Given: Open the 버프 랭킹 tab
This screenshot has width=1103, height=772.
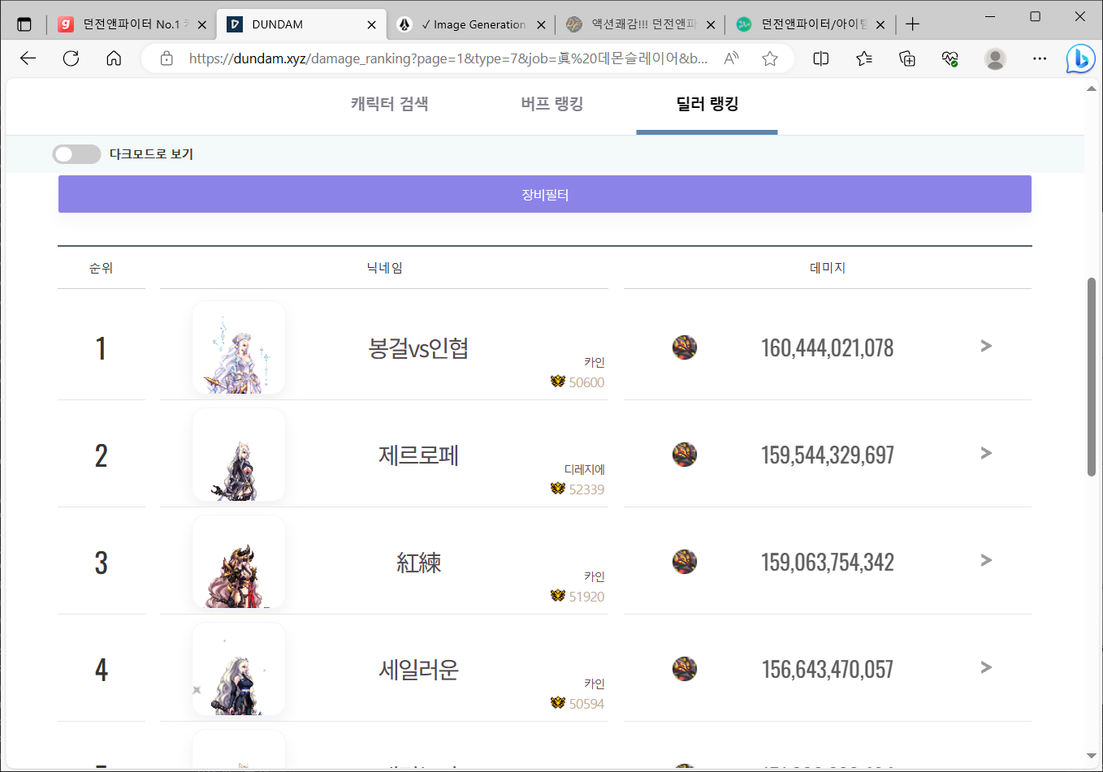Looking at the screenshot, I should click(552, 104).
